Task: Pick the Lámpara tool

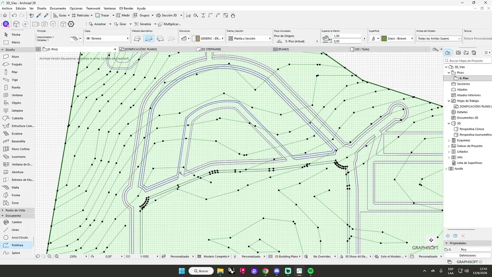Action: [x=17, y=110]
